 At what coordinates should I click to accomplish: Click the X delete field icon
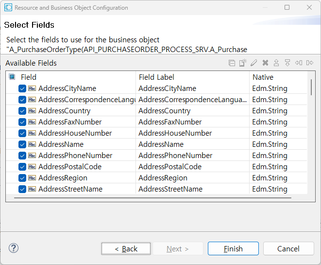pyautogui.click(x=265, y=63)
